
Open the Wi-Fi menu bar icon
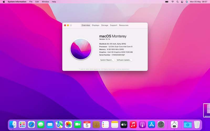pyautogui.click(x=173, y=2)
